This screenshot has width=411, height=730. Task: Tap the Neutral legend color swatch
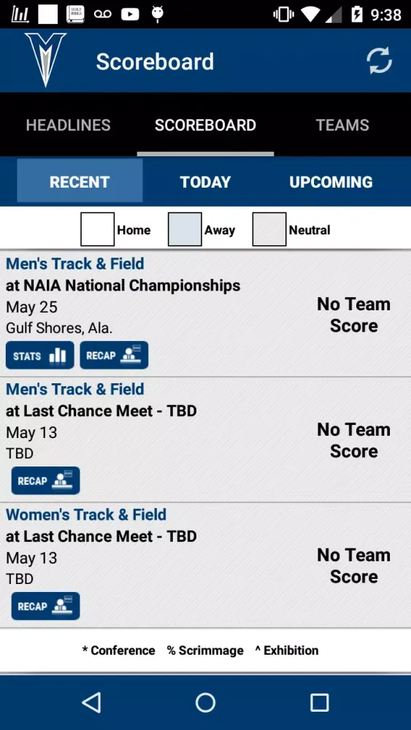click(269, 229)
